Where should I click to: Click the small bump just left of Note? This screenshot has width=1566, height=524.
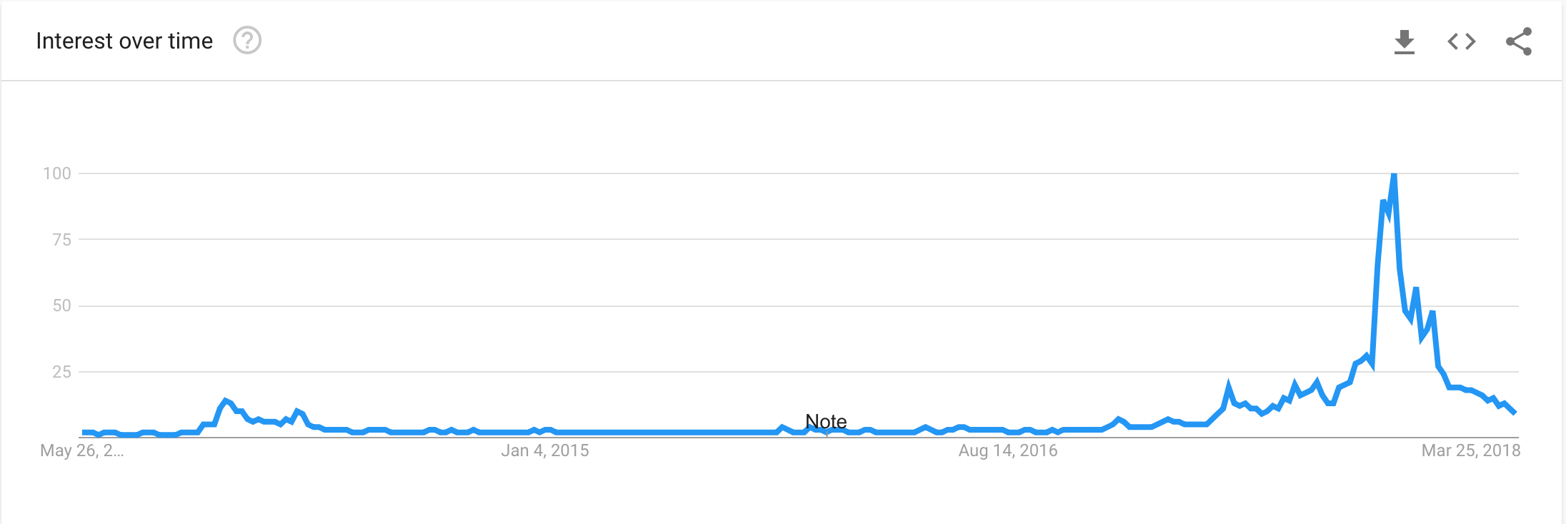pyautogui.click(x=783, y=428)
